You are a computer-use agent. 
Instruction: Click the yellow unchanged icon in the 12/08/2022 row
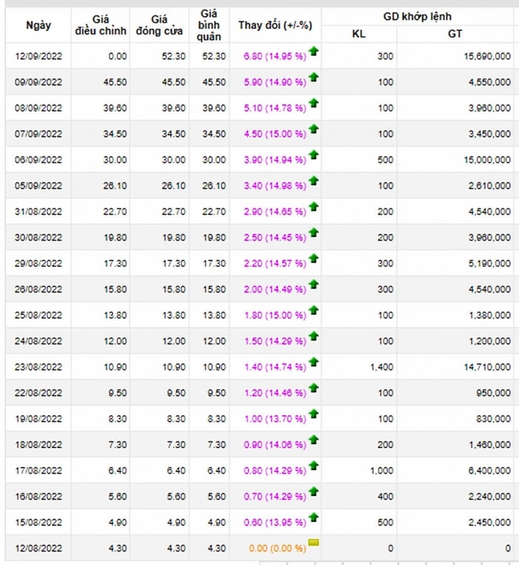click(314, 542)
